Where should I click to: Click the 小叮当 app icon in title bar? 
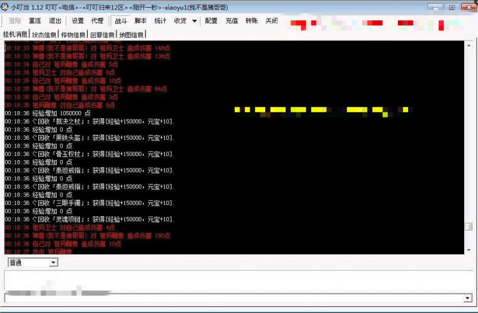tap(5, 7)
